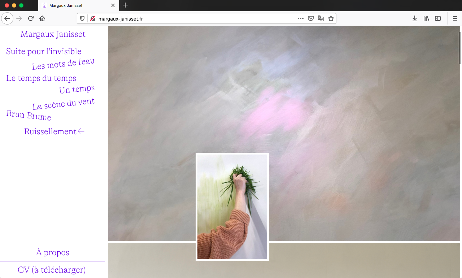Screen dimensions: 462x278
Task: Open a new browser tab
Action: tap(125, 5)
